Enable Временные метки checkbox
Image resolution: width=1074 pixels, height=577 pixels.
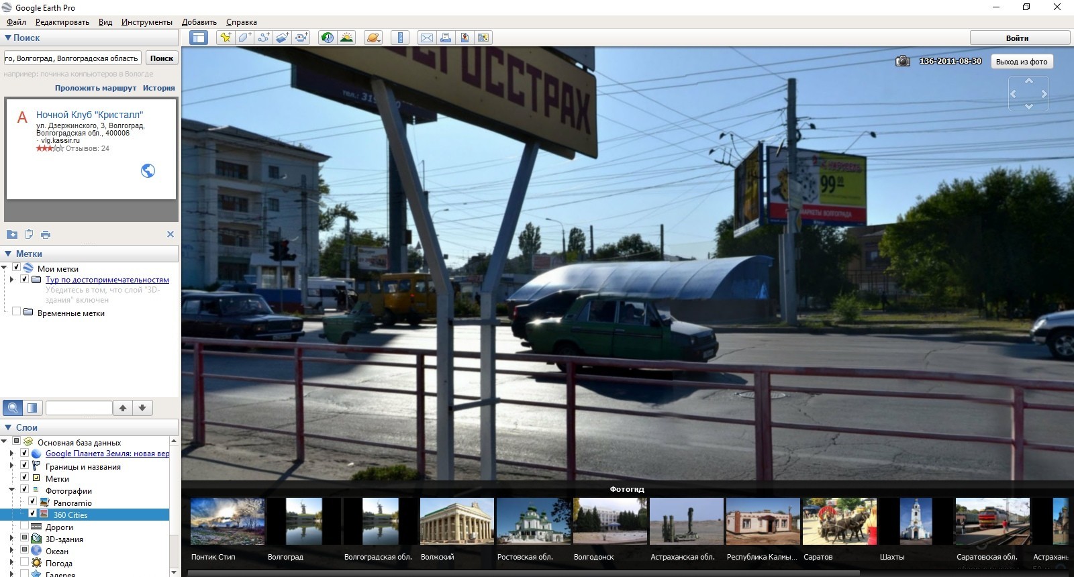(x=17, y=311)
